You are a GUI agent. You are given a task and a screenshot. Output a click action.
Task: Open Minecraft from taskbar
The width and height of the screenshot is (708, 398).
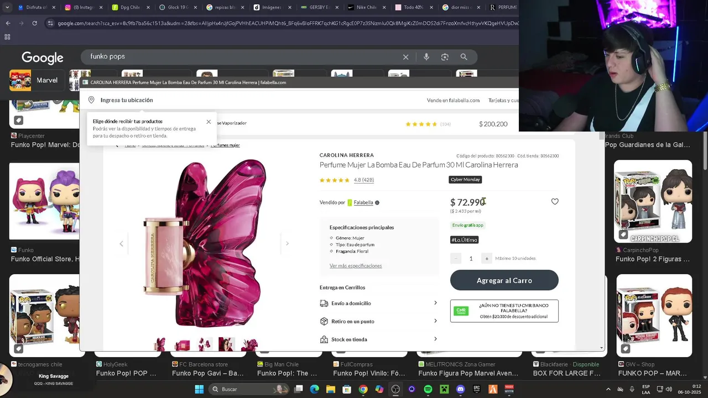point(444,389)
